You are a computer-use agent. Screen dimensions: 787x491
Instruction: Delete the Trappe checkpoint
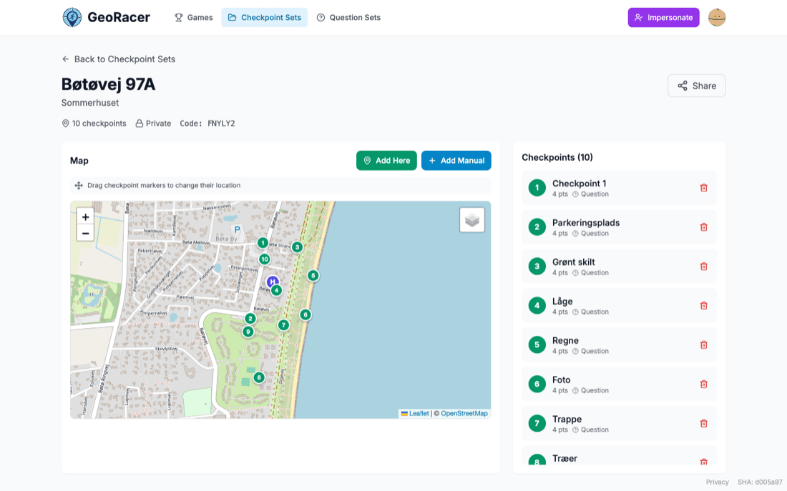pyautogui.click(x=704, y=423)
